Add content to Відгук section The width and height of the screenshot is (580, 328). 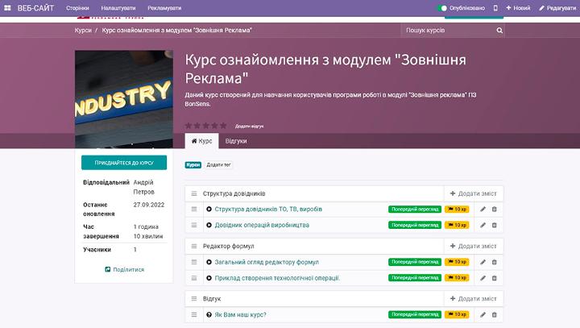473,299
